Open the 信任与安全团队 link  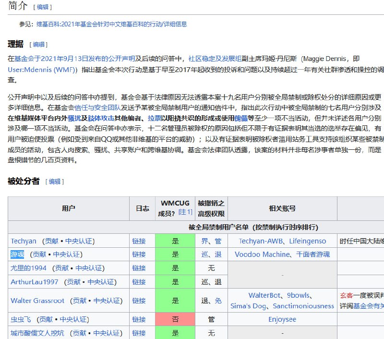point(97,108)
